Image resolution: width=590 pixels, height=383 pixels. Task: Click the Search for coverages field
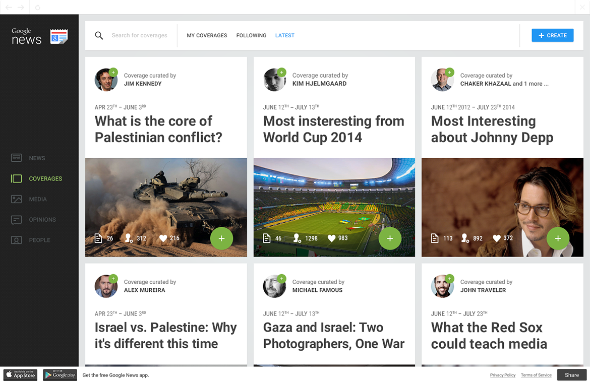coord(139,35)
